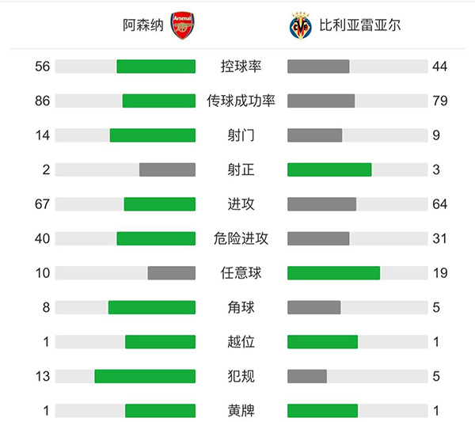The image size is (475, 422).
Task: Click the Villarreal team crest icon
Action: coord(299,25)
